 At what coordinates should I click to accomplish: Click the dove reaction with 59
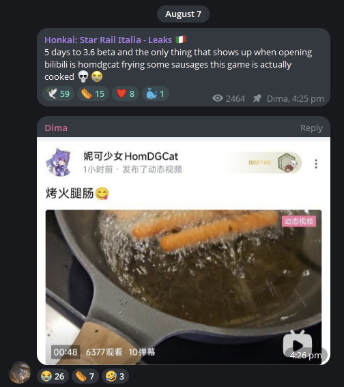point(58,94)
